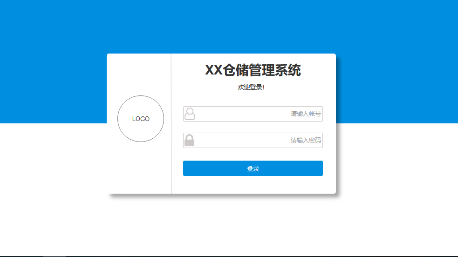The image size is (458, 257).
Task: Click the LOGO text inside the circle
Action: [141, 119]
